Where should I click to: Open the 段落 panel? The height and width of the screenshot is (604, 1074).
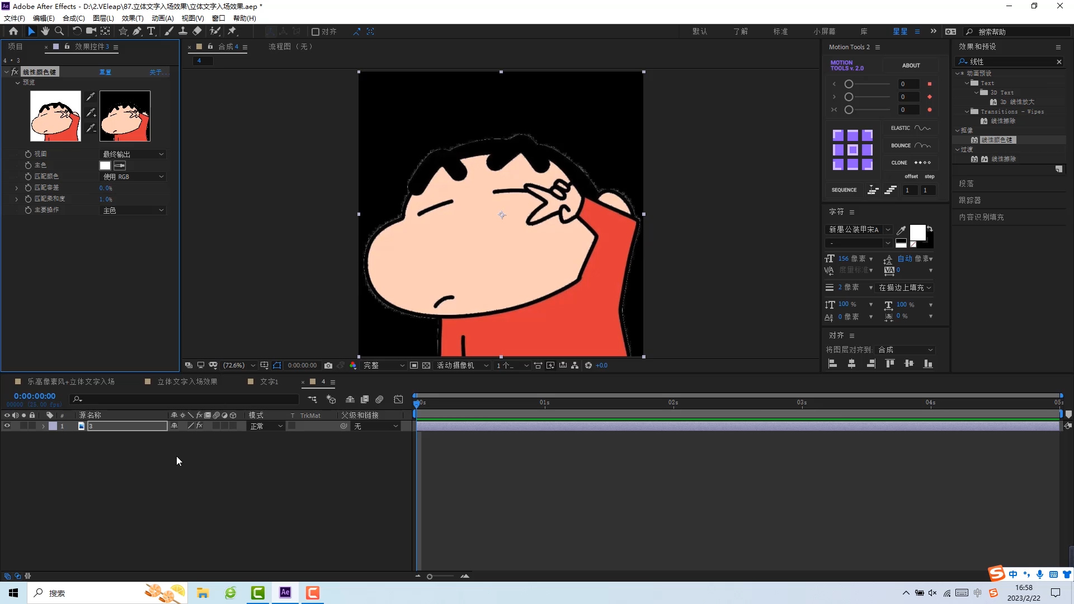pyautogui.click(x=966, y=183)
